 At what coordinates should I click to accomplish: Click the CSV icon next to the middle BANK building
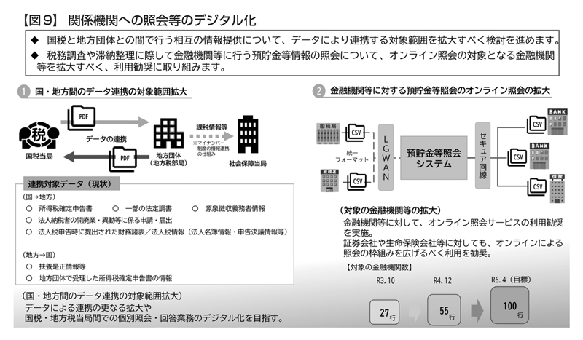[517, 157]
